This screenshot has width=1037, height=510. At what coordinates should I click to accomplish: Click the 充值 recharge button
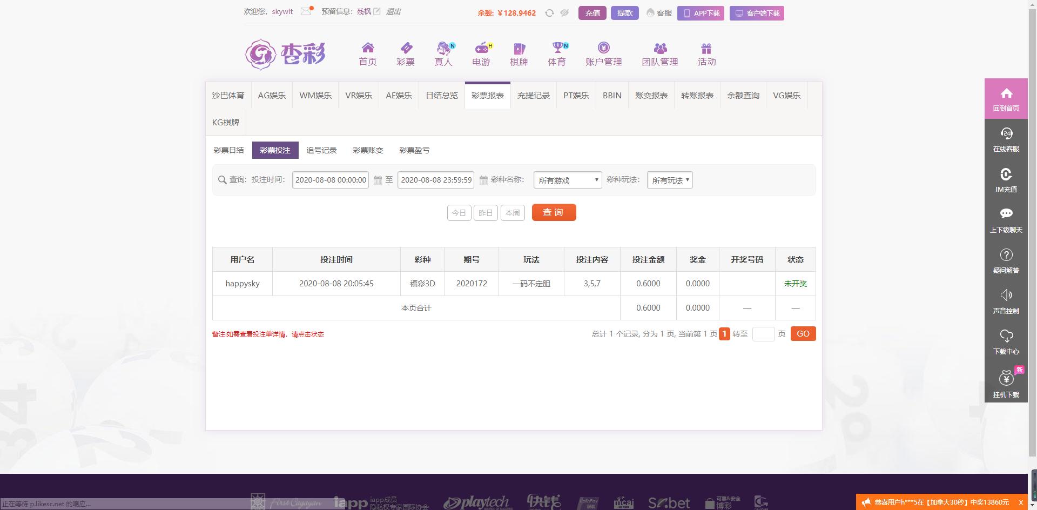pos(592,13)
